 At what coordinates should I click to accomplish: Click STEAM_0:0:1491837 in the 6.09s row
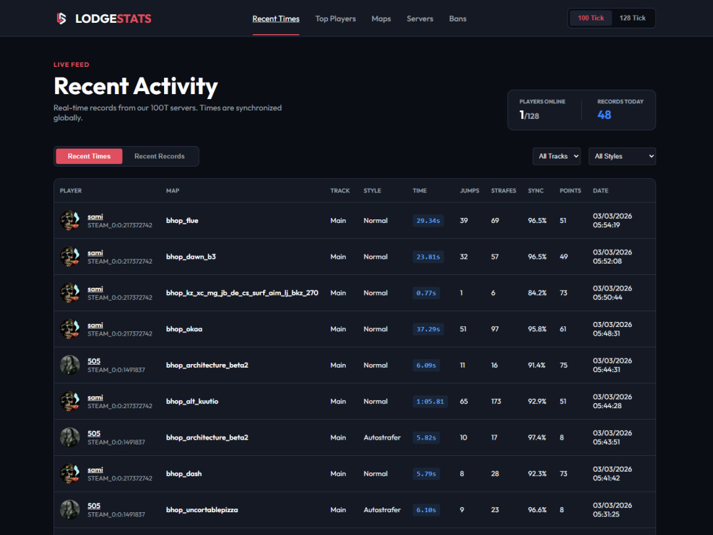pos(116,370)
